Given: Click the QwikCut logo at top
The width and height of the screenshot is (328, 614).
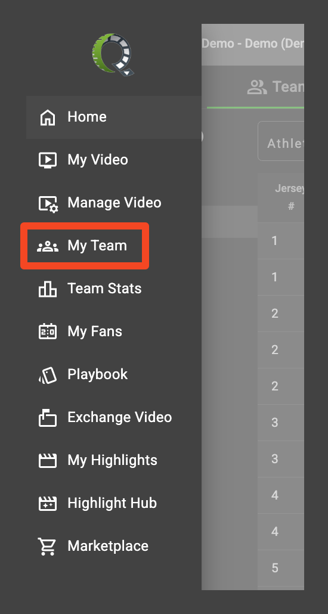Looking at the screenshot, I should click(x=113, y=54).
